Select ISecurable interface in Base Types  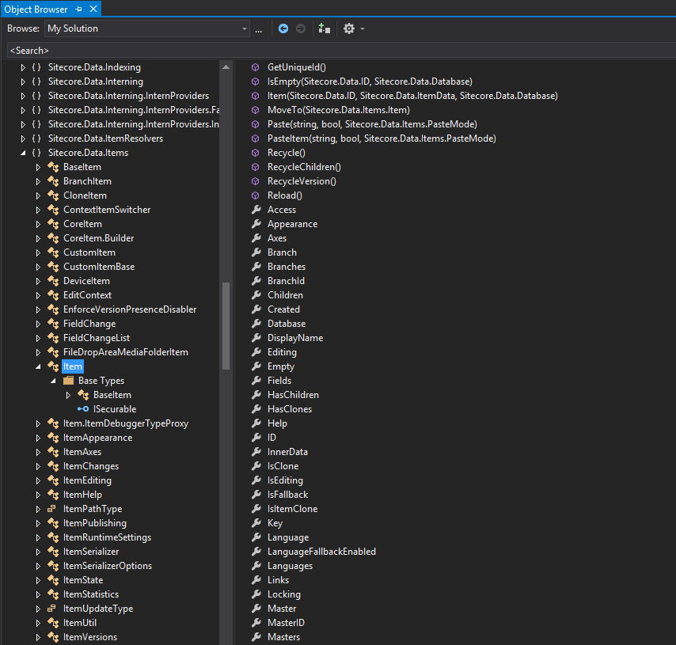click(x=115, y=408)
